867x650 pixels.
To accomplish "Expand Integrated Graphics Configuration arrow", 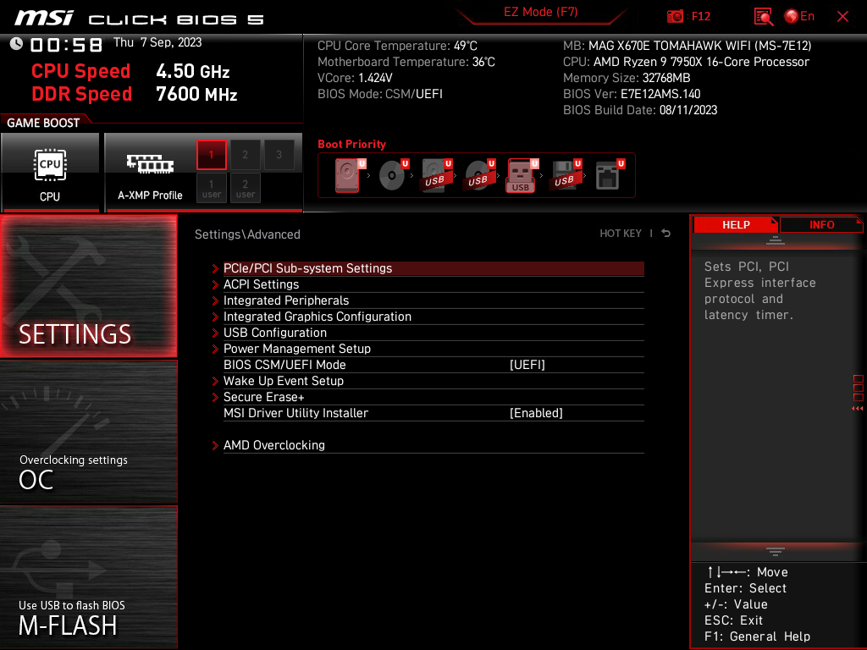I will (x=215, y=317).
